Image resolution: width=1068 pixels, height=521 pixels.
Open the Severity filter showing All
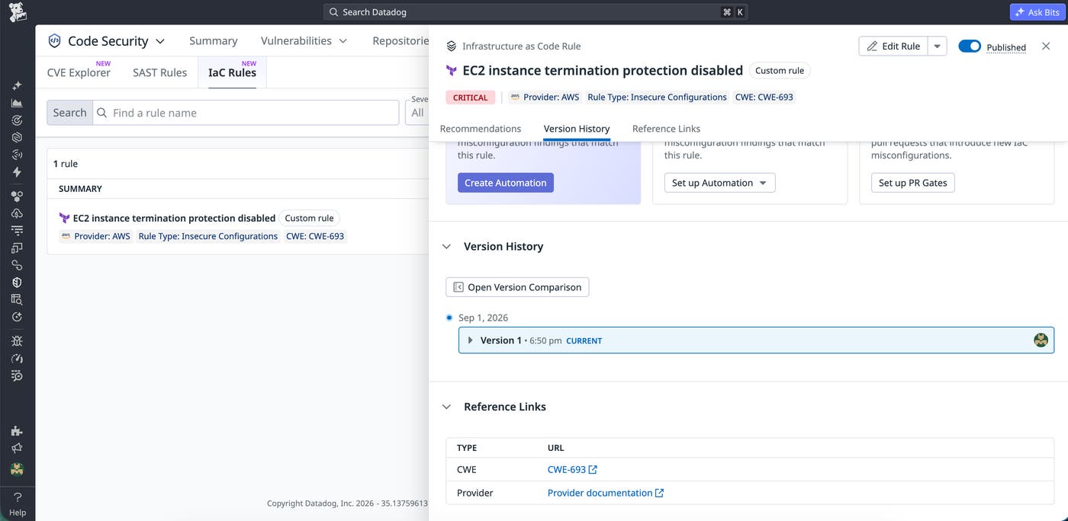[x=419, y=112]
